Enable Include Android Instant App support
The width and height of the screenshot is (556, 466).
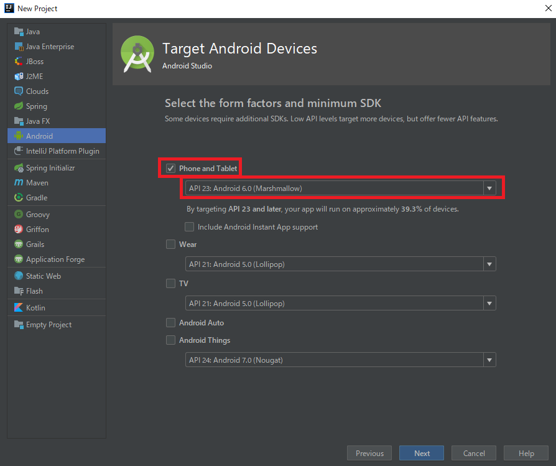[x=189, y=226]
